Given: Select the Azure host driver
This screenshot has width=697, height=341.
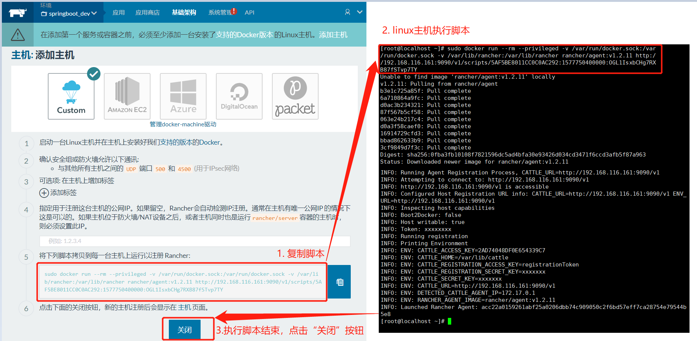Looking at the screenshot, I should [x=183, y=97].
